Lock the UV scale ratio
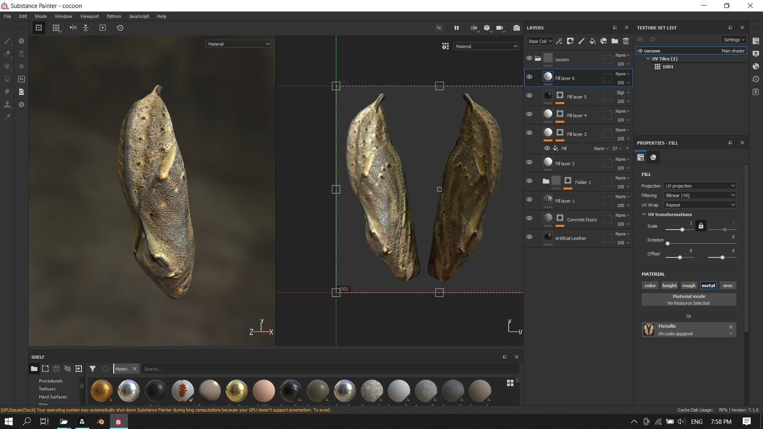This screenshot has height=429, width=763. (701, 226)
